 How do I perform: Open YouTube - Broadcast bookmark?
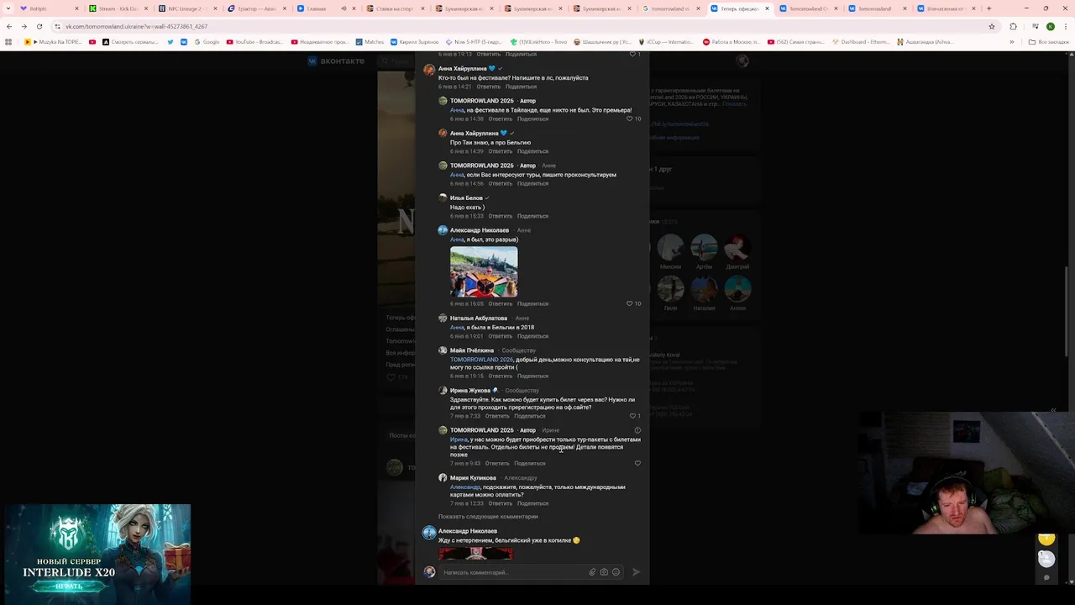tap(254, 41)
